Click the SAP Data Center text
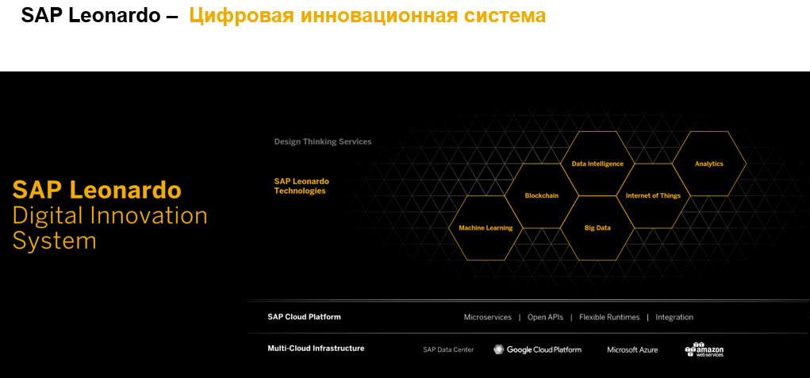 coord(448,350)
